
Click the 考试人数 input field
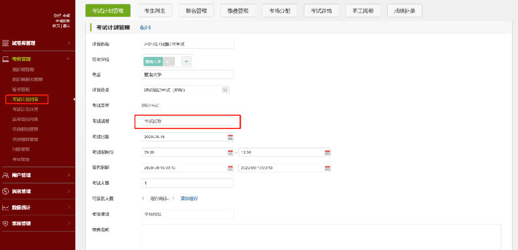[x=187, y=183]
